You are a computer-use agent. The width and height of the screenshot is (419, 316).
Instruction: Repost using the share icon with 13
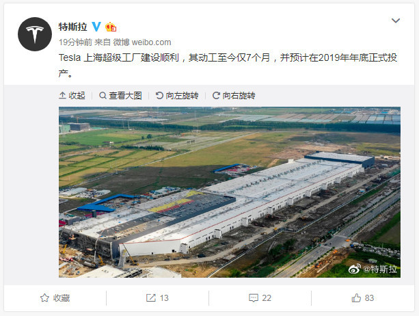(x=157, y=298)
